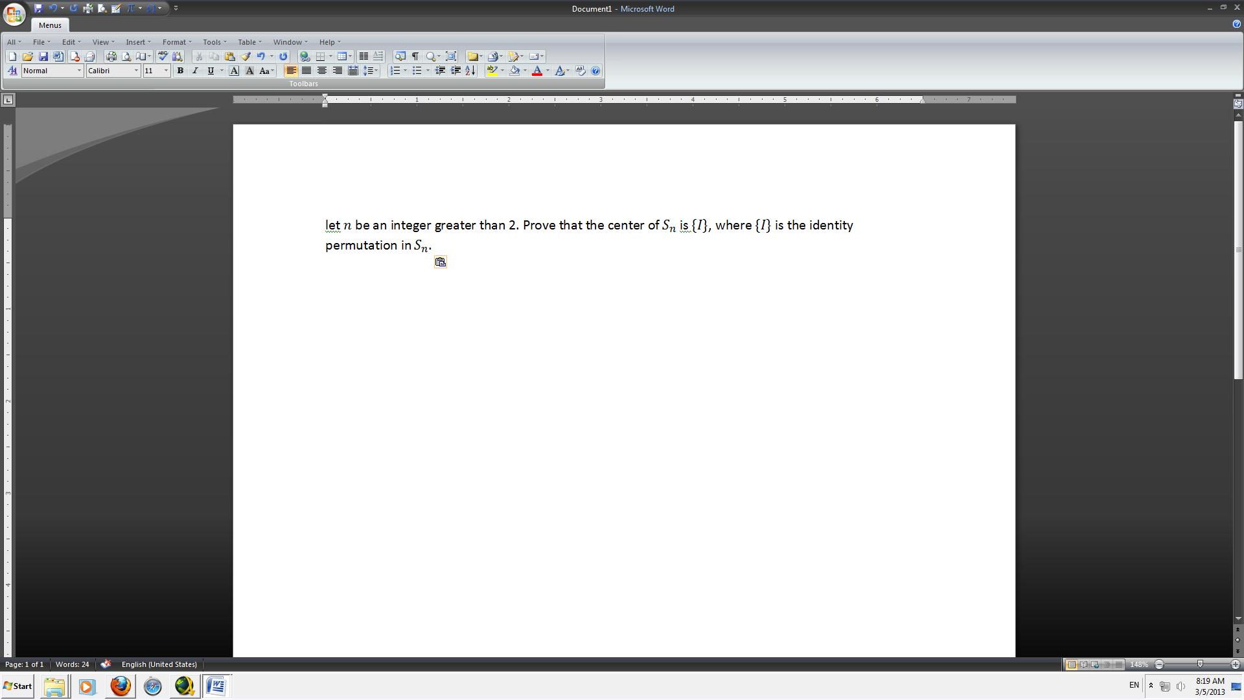
Task: Toggle formatting marks display
Action: point(416,56)
